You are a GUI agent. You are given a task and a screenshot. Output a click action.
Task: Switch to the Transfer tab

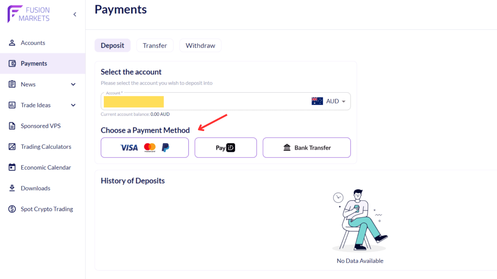click(155, 45)
